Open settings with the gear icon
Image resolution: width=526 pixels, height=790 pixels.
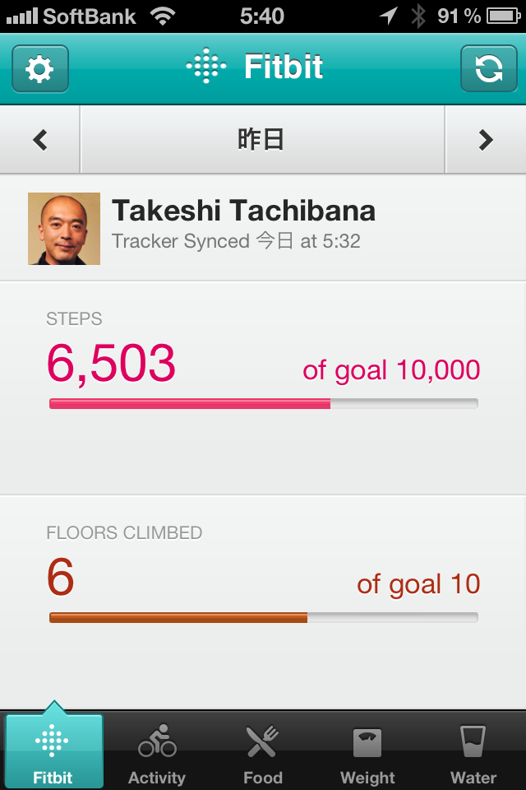click(40, 68)
